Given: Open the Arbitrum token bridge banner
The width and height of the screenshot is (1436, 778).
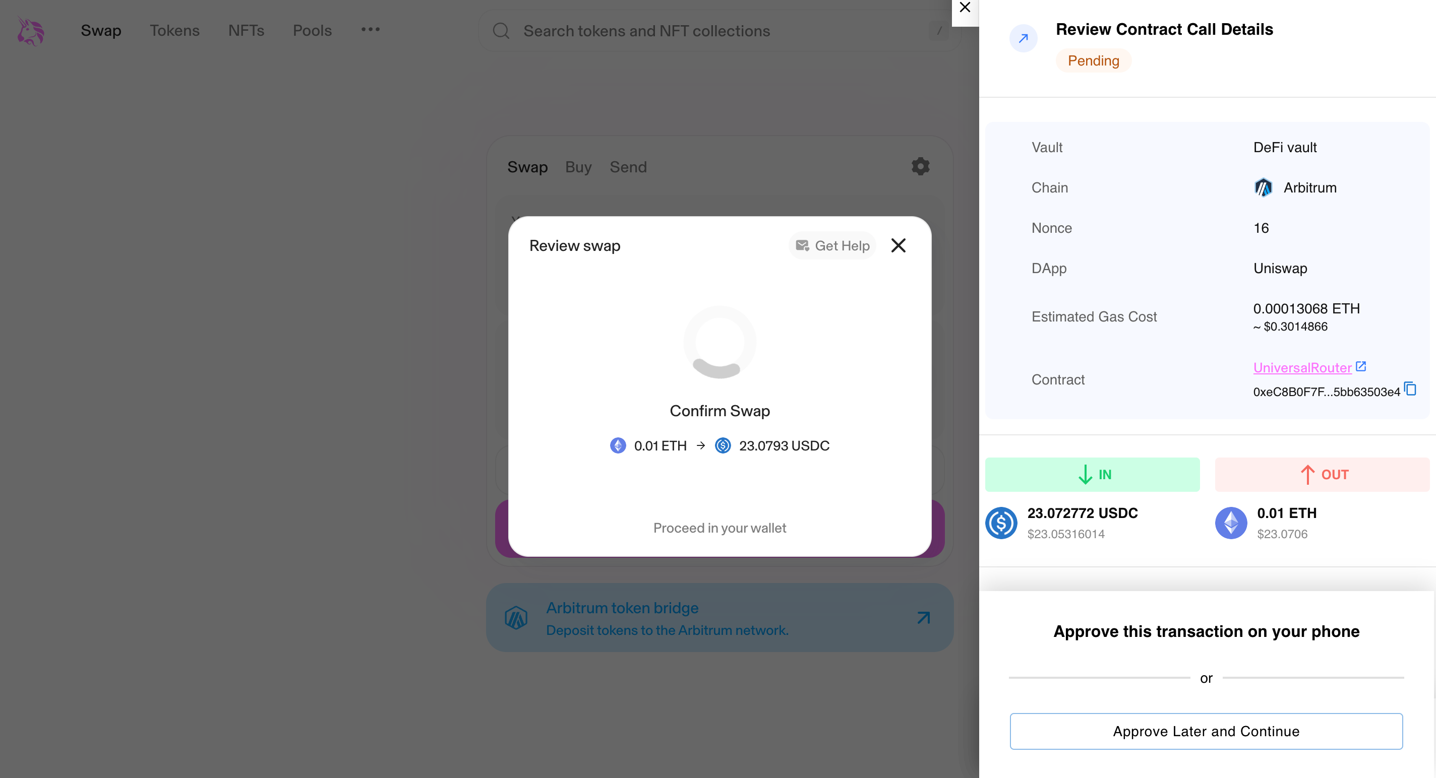Looking at the screenshot, I should (x=720, y=618).
